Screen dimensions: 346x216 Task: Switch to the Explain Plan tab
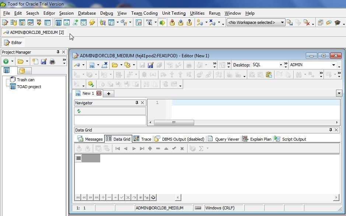(257, 139)
